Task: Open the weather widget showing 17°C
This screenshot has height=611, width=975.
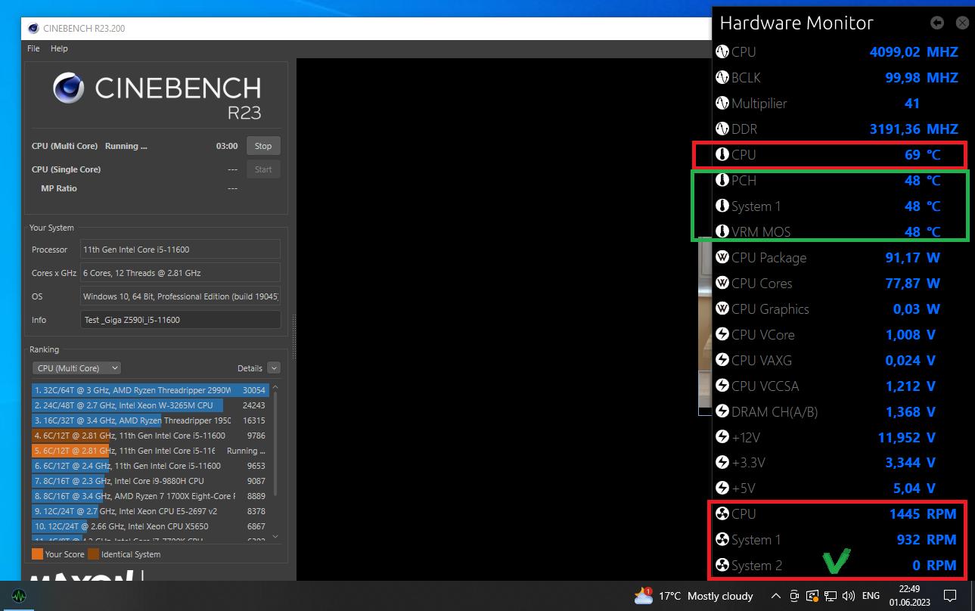Action: point(694,596)
